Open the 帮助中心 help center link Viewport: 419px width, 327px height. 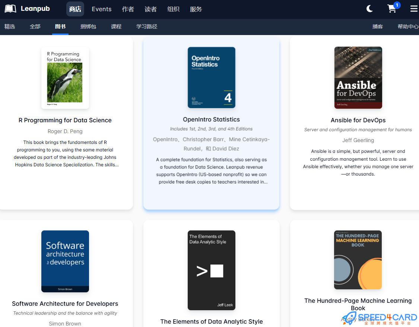tap(408, 26)
